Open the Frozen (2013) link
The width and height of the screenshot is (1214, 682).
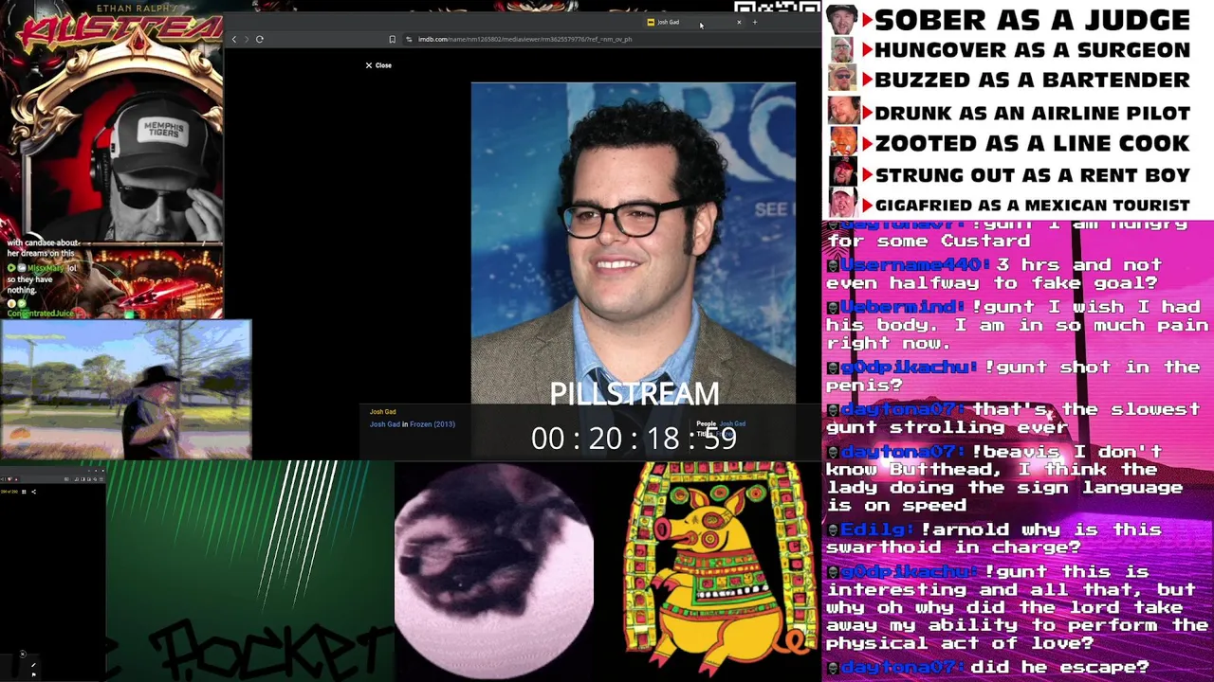pyautogui.click(x=432, y=424)
